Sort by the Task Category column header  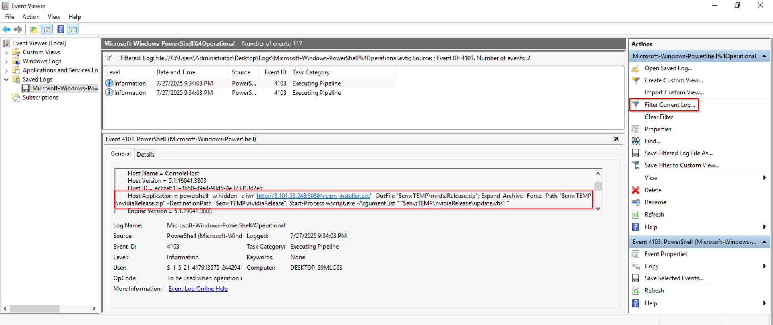coord(342,72)
